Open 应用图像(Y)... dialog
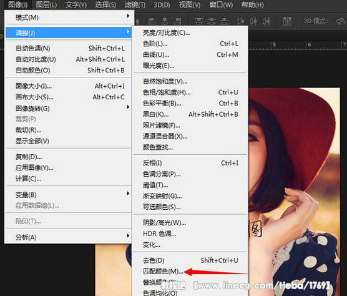 [68, 168]
